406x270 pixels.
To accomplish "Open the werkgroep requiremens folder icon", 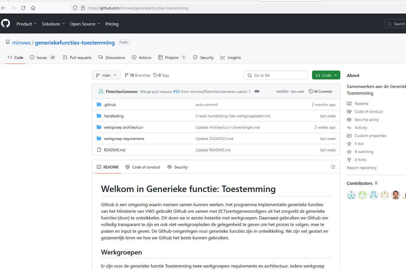I will [x=99, y=138].
